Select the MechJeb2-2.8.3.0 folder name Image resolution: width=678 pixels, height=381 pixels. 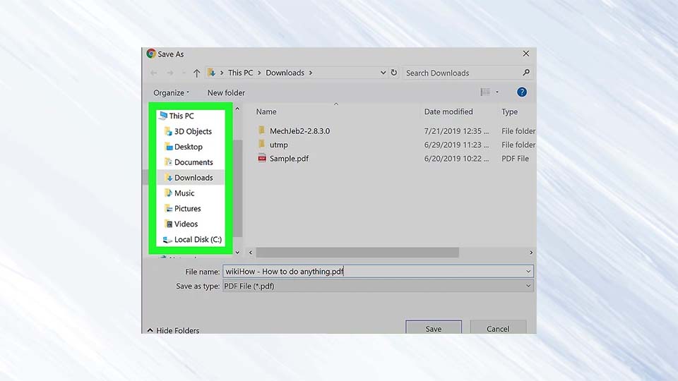(x=299, y=131)
